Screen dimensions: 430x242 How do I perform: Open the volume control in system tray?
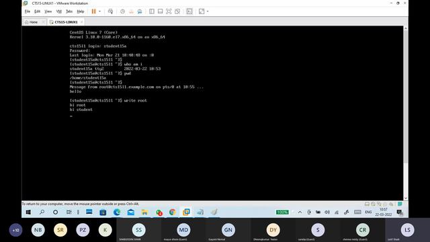coord(327,212)
